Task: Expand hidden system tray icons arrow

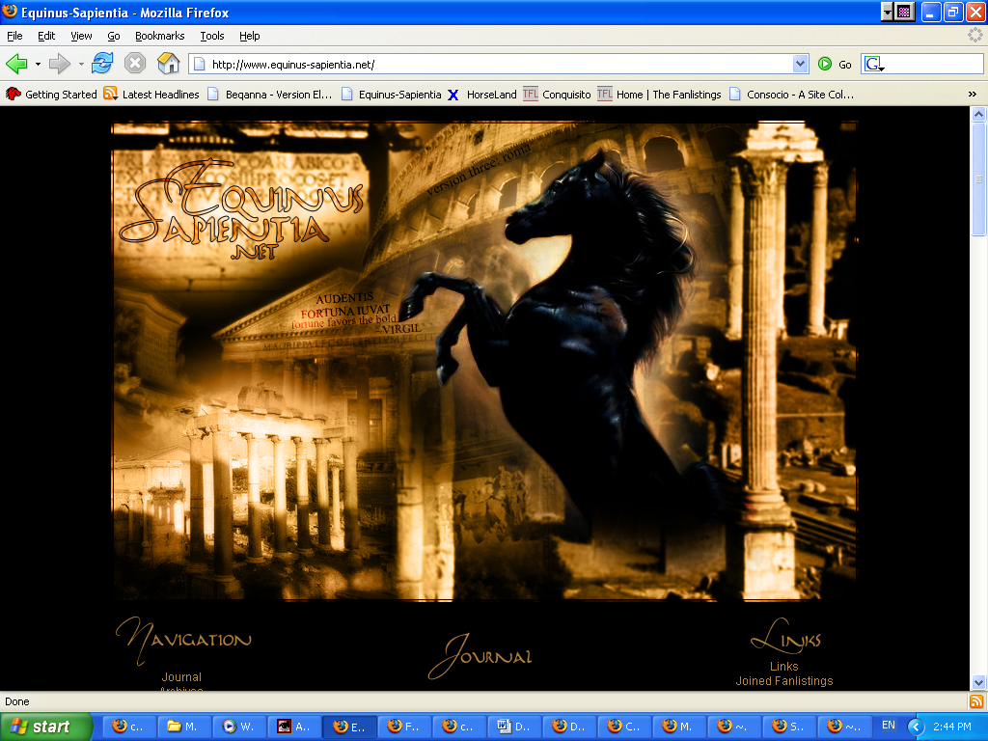Action: point(916,727)
